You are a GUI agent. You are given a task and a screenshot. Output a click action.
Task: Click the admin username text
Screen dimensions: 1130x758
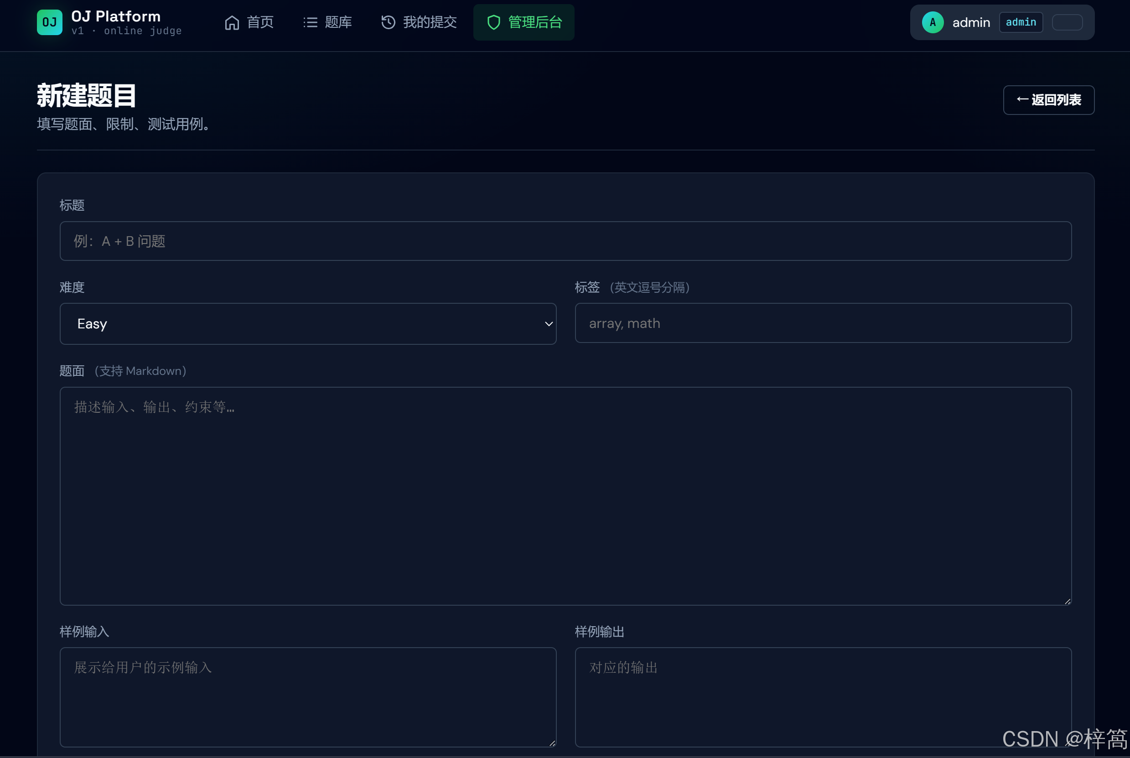(x=971, y=22)
